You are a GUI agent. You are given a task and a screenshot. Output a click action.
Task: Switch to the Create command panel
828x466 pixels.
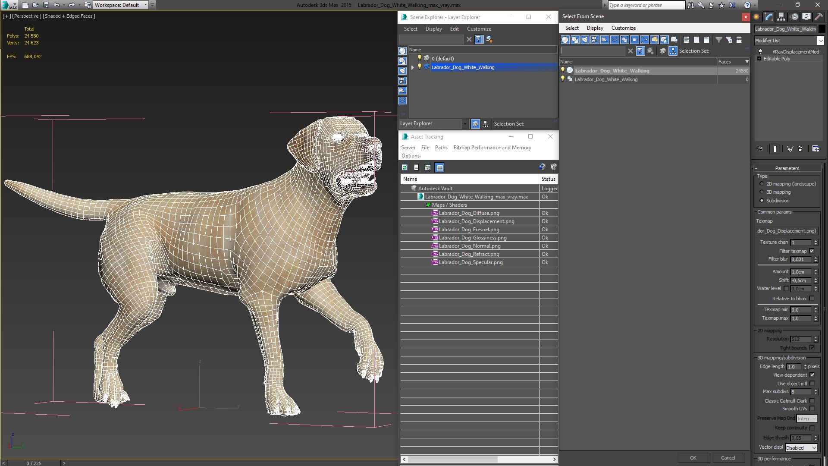point(756,17)
